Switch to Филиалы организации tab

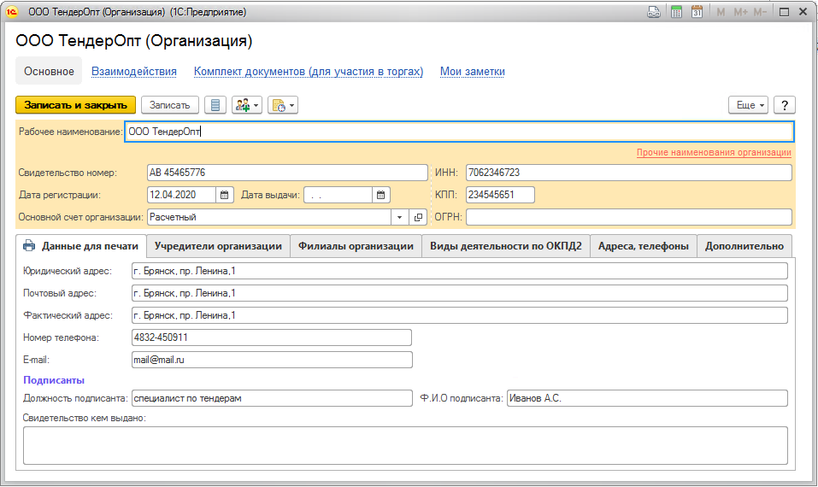(356, 246)
